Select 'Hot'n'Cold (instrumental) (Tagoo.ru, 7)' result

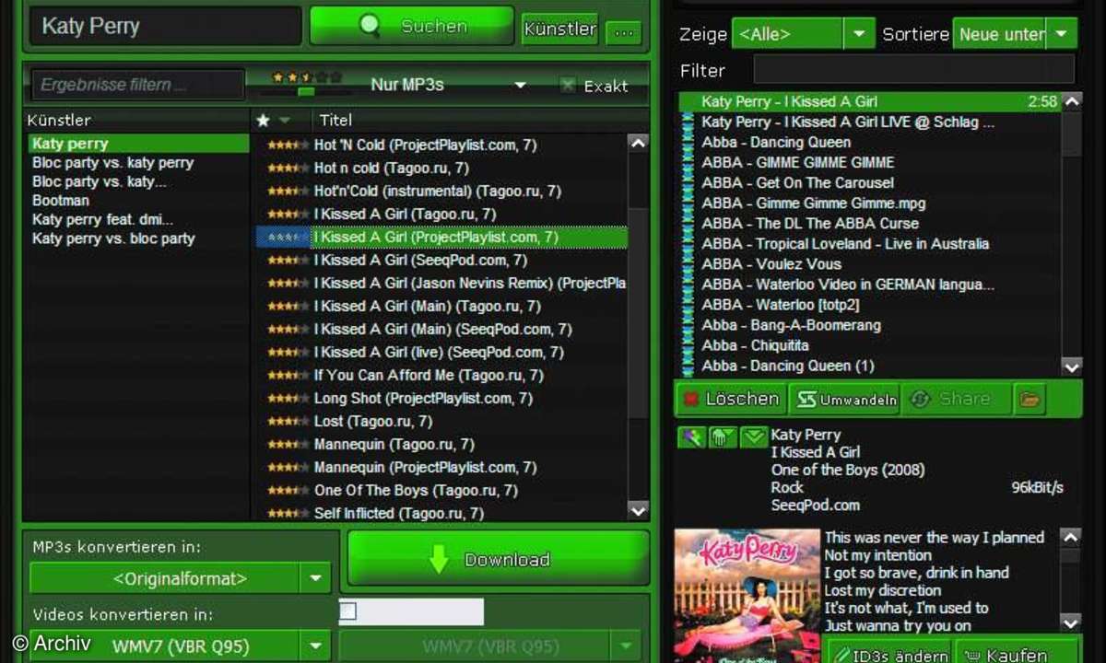point(437,192)
